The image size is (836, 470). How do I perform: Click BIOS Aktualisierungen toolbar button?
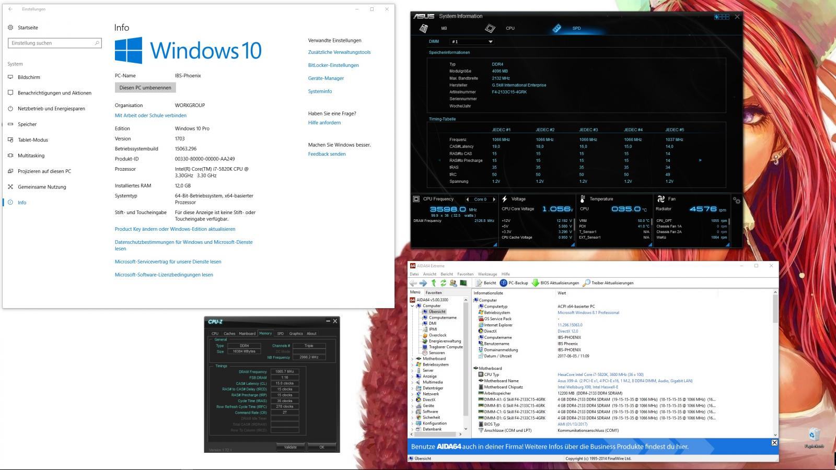[555, 283]
